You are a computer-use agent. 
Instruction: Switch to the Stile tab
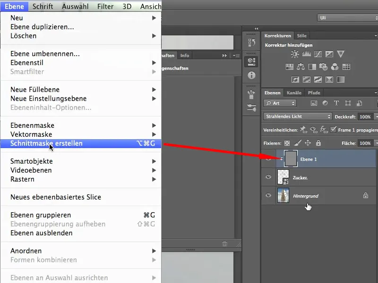(x=301, y=36)
